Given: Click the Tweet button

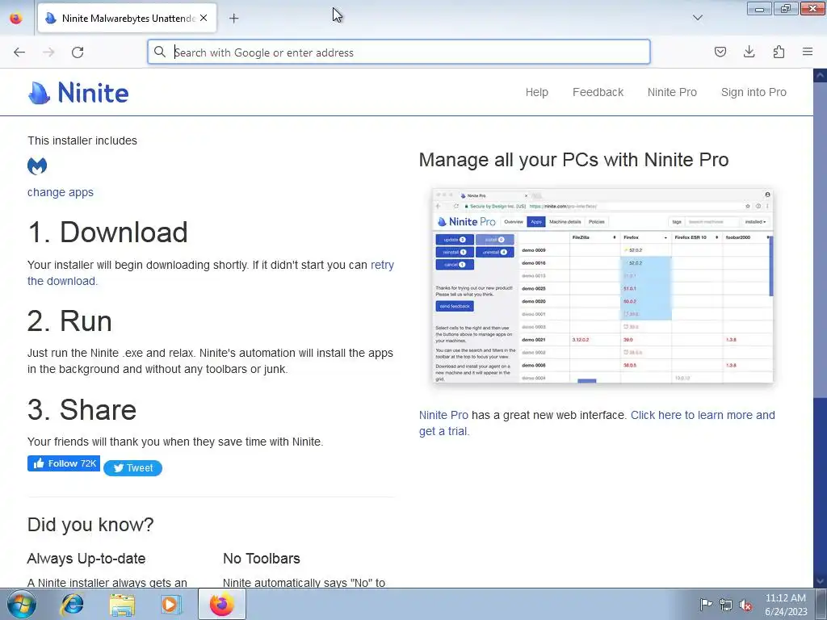Looking at the screenshot, I should (133, 467).
